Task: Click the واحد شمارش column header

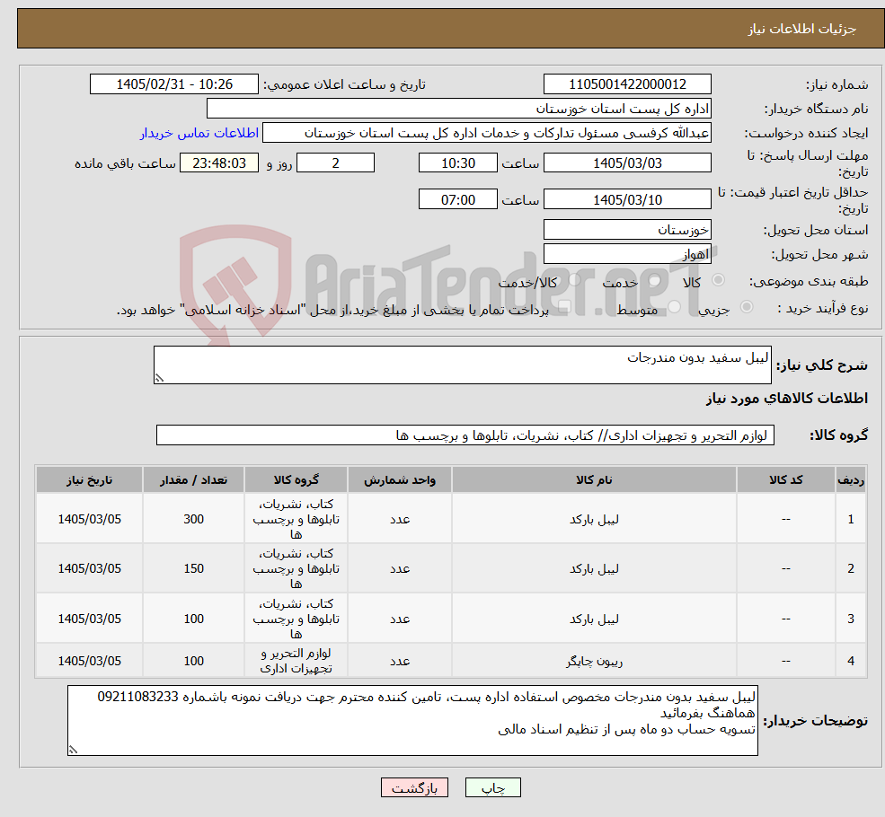Action: [x=400, y=479]
